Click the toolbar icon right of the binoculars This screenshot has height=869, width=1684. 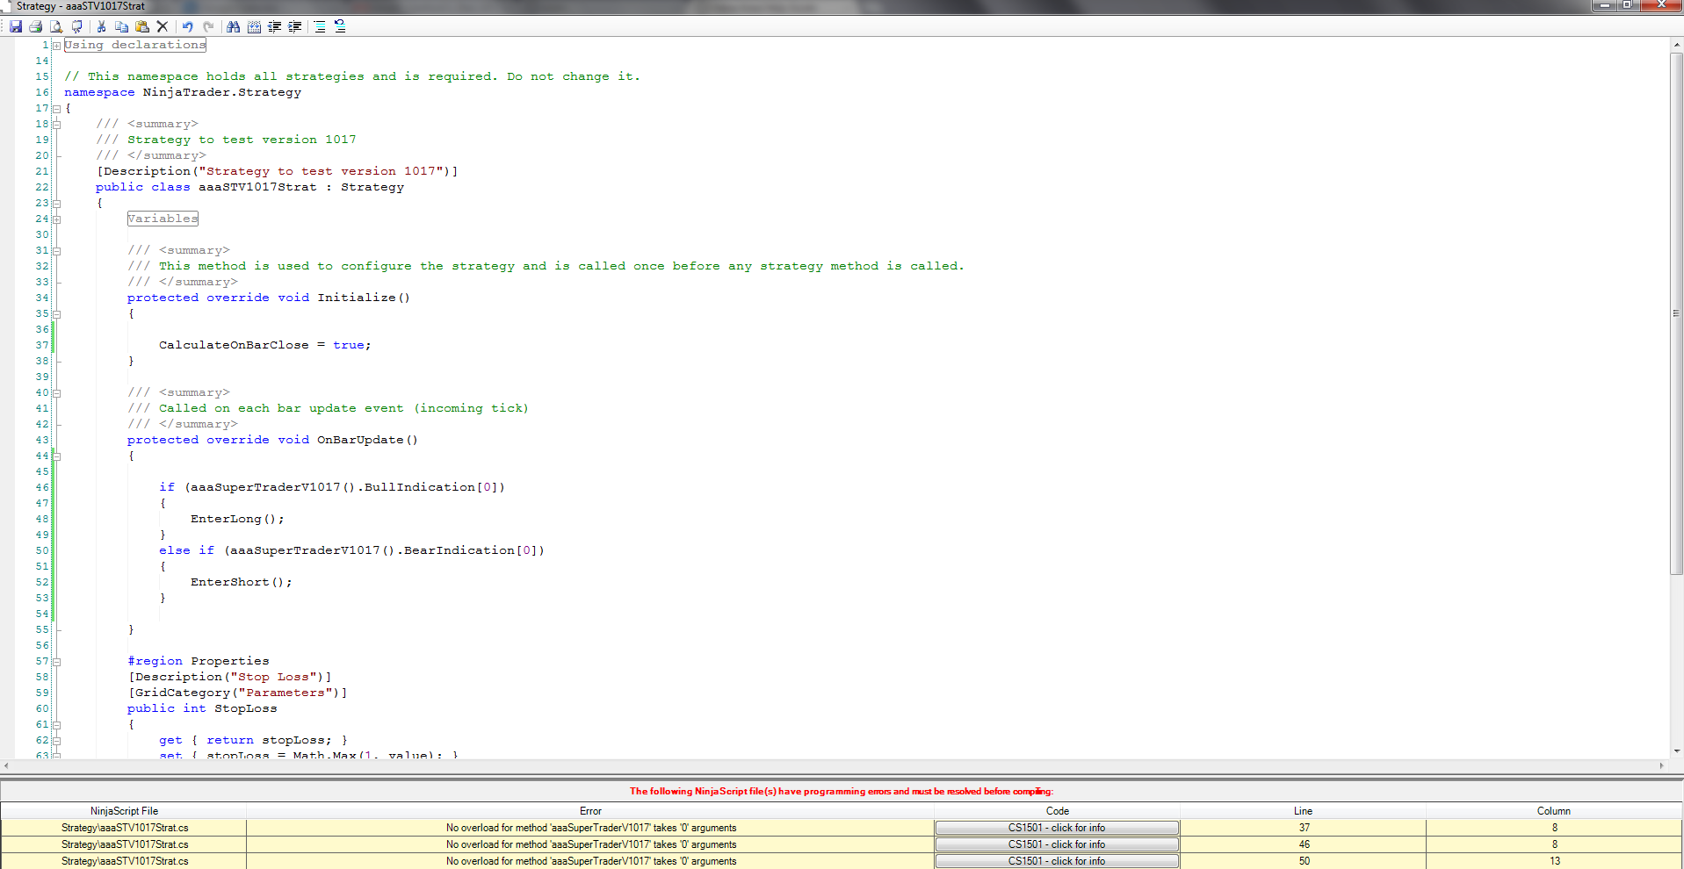[254, 26]
